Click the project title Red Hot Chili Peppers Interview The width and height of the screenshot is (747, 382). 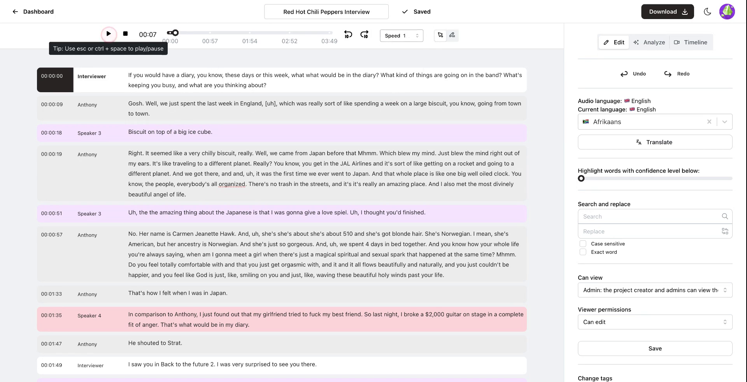point(326,12)
